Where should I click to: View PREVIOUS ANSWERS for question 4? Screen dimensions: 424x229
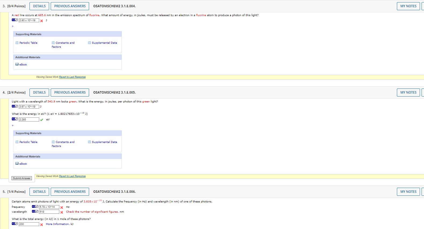coord(70,93)
